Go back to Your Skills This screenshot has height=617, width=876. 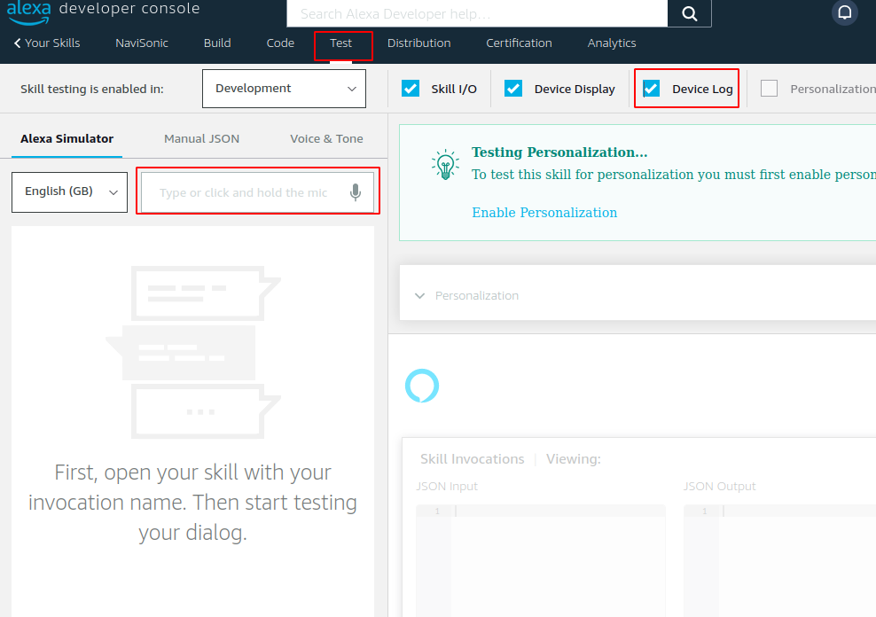tap(47, 43)
